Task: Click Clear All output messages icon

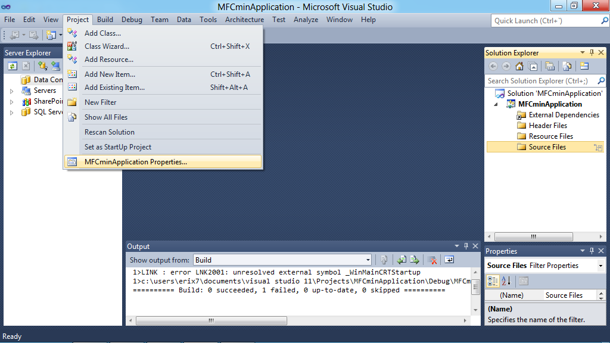Action: coord(432,260)
